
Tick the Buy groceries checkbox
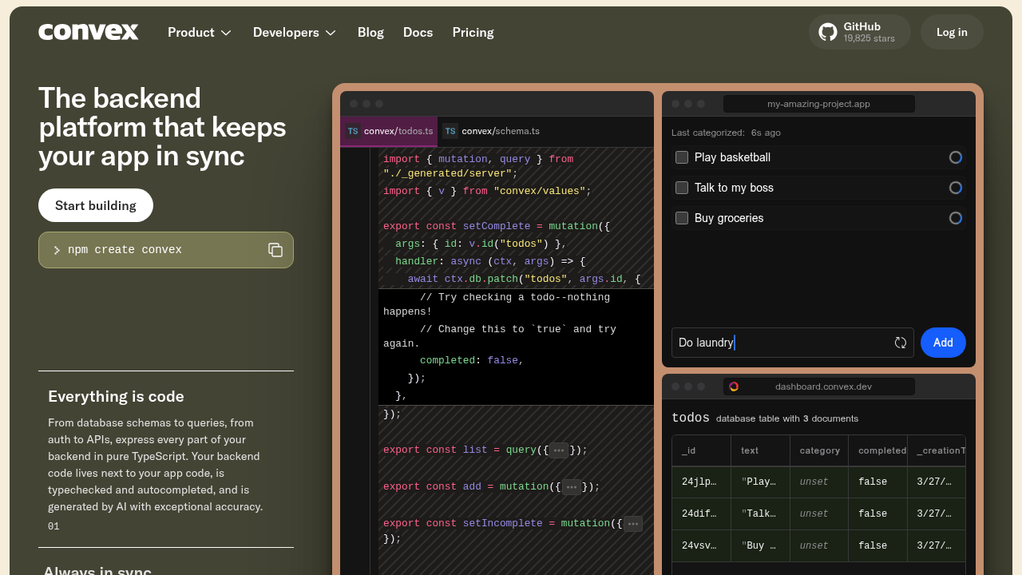coord(682,218)
